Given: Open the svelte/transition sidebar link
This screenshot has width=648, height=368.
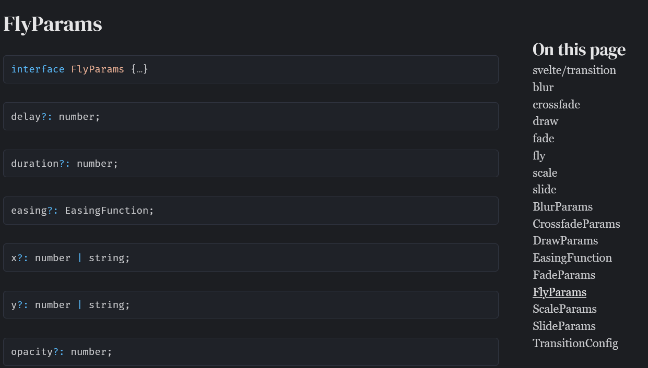Looking at the screenshot, I should (x=574, y=70).
